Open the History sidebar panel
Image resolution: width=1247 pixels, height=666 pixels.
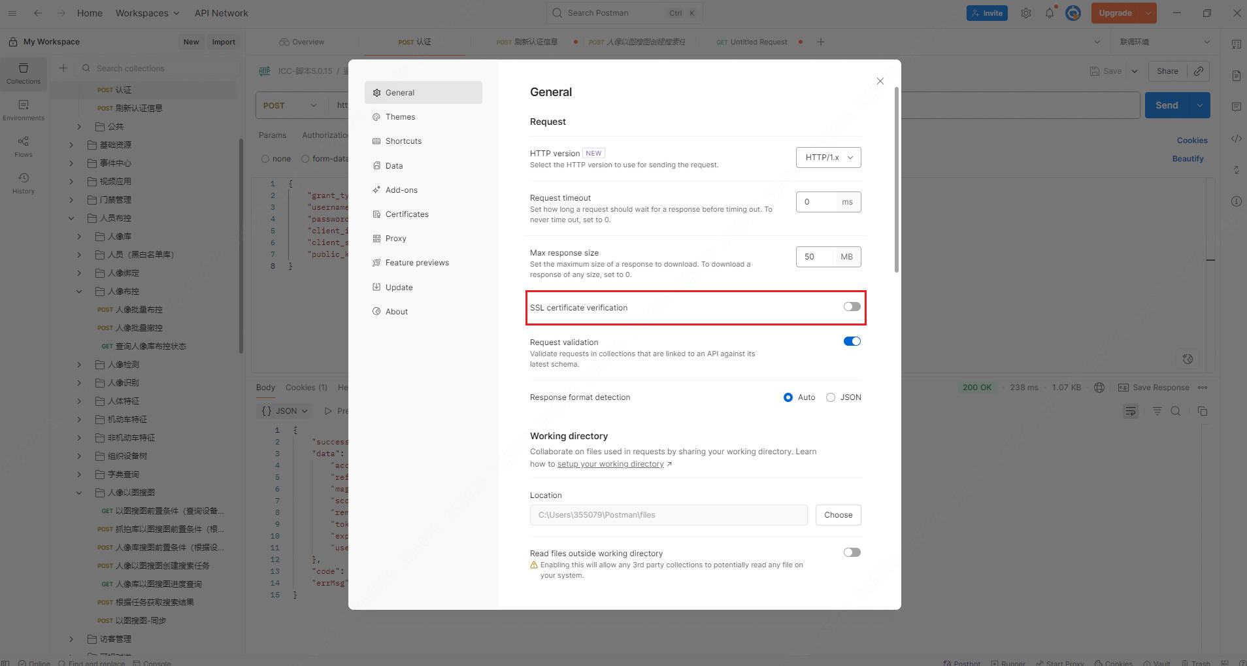click(24, 183)
